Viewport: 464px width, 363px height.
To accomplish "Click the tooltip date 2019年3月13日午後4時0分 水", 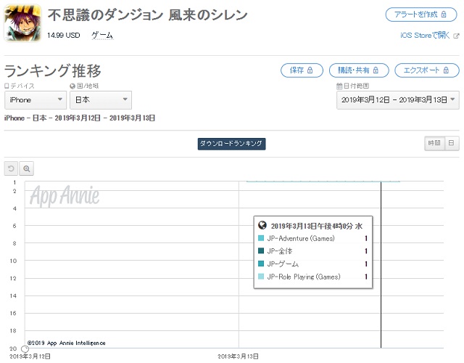I will click(x=317, y=226).
